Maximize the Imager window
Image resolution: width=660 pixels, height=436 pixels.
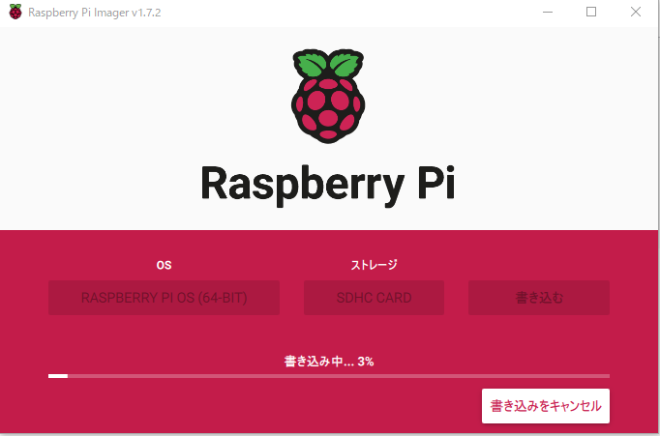(x=591, y=12)
